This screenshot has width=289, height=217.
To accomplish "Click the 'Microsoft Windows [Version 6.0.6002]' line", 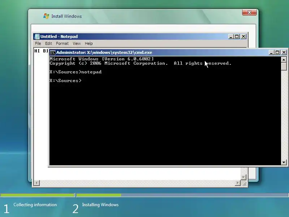I will tap(102, 59).
